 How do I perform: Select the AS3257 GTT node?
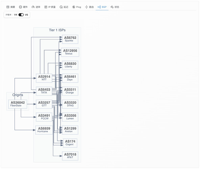click(44, 104)
